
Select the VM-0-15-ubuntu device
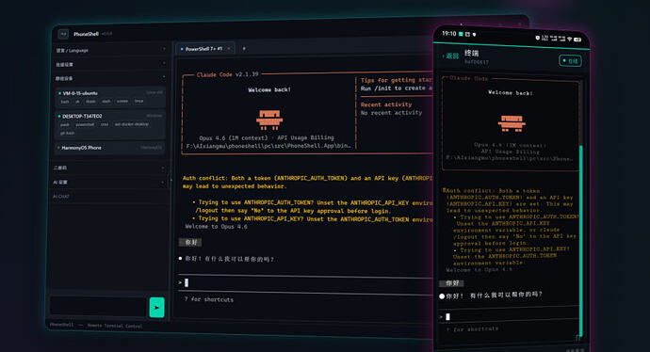(x=110, y=97)
